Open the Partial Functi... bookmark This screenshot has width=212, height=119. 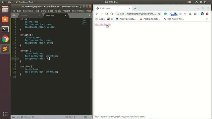tap(150, 19)
